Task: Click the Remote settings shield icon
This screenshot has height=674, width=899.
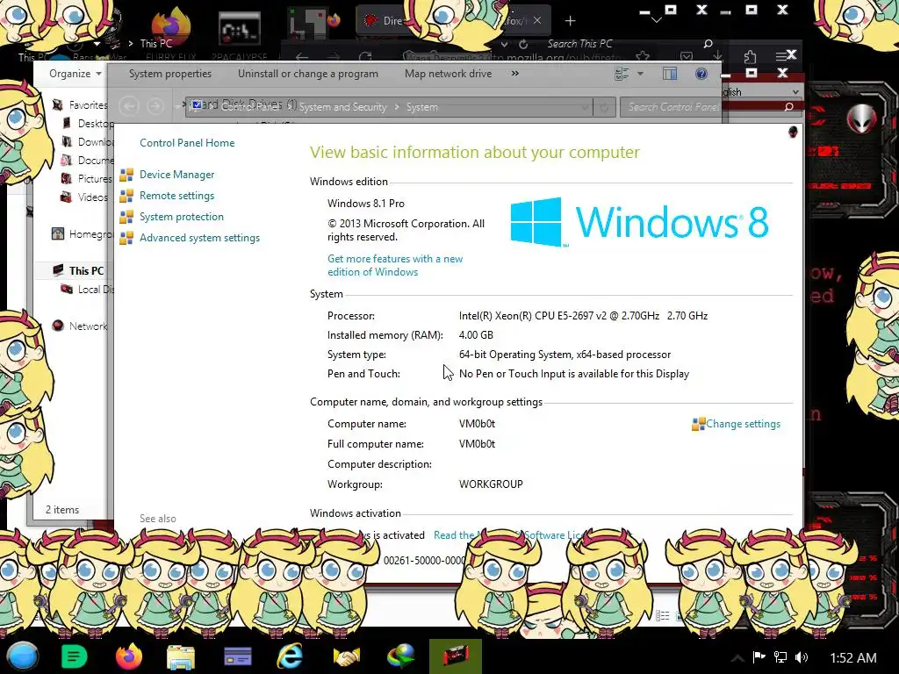Action: [126, 196]
